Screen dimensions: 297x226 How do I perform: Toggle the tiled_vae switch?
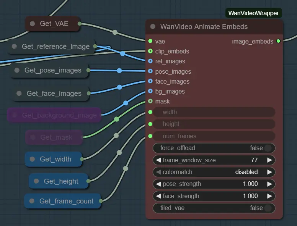268,208
